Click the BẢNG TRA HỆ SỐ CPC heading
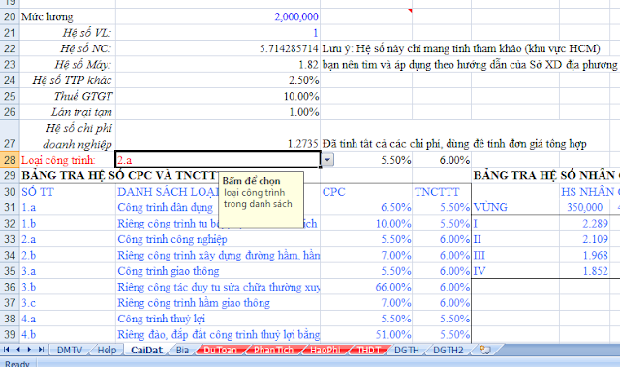 pyautogui.click(x=119, y=175)
